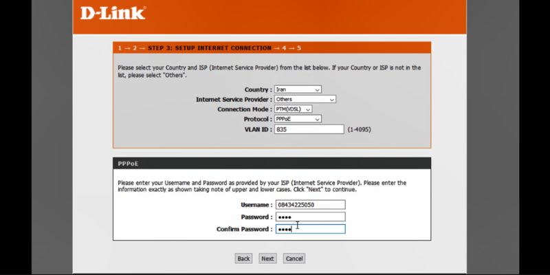This screenshot has height=275, width=550.
Task: Click the "VLAN ID :" label
Action: point(258,129)
